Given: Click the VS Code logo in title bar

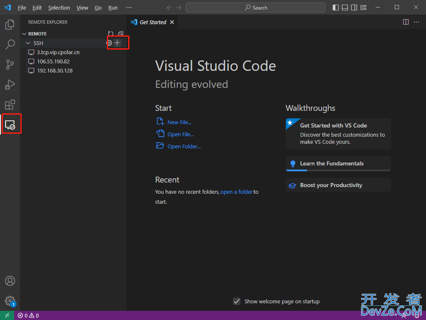Looking at the screenshot, I should pos(7,7).
